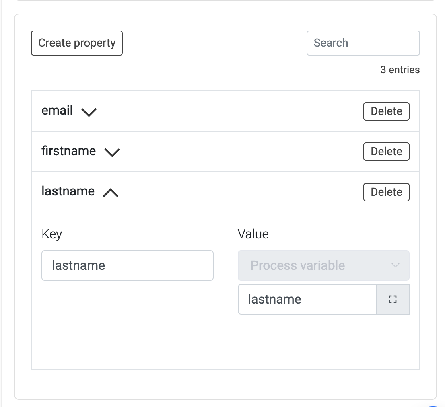Open the Process variable type dropdown
The width and height of the screenshot is (445, 407).
click(x=318, y=265)
